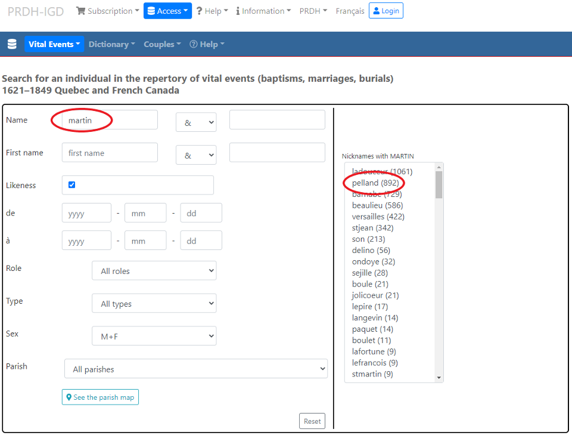572x435 pixels.
Task: Open the Information menu at top
Action: (x=263, y=11)
